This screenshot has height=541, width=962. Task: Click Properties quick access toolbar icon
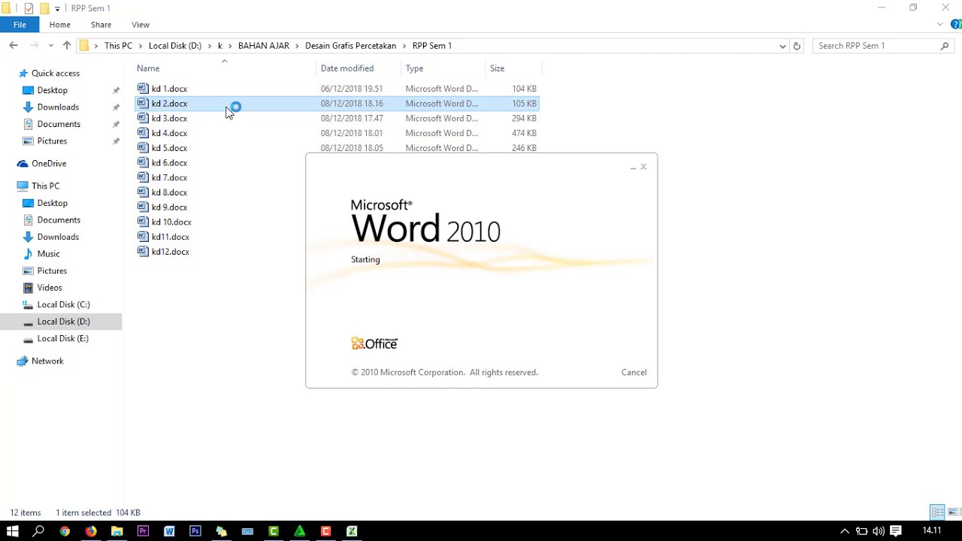29,8
